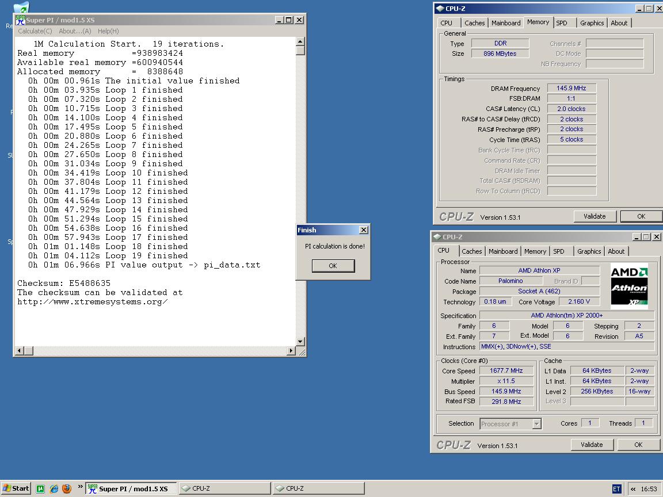Minimize the upper CPU-Z window
This screenshot has height=497, width=663.
pos(639,9)
